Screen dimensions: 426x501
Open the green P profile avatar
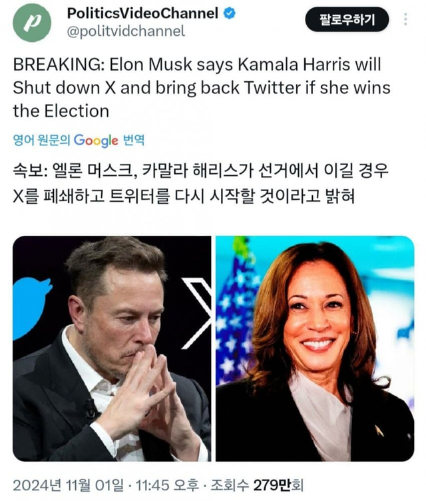32,23
